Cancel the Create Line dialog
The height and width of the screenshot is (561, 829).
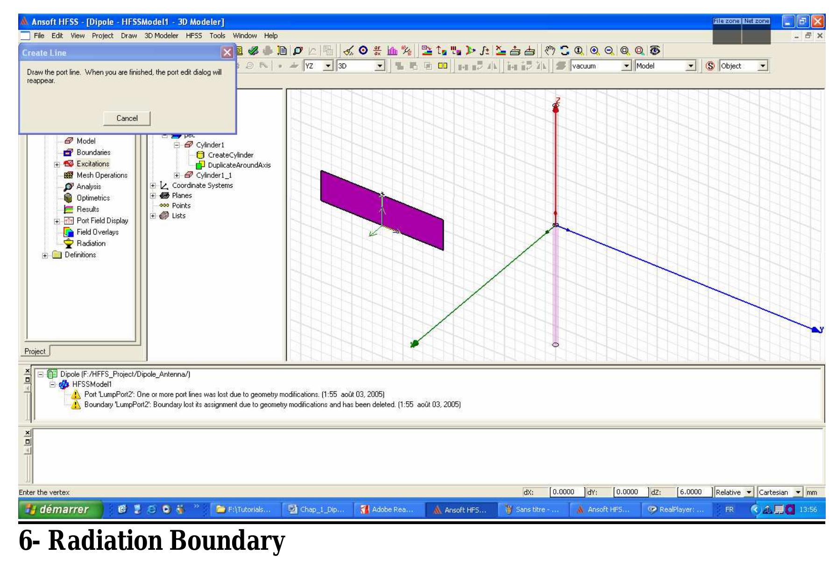(x=127, y=118)
